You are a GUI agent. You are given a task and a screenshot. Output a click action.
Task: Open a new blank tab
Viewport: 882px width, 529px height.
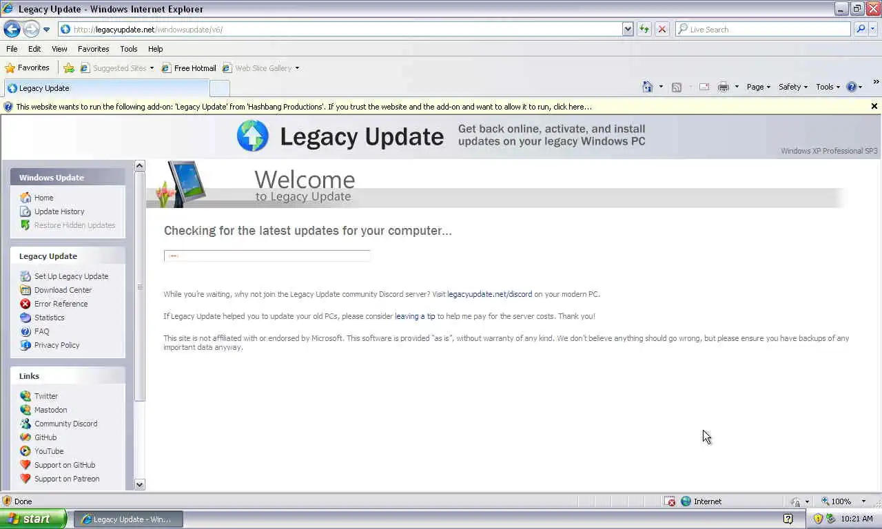click(x=219, y=88)
